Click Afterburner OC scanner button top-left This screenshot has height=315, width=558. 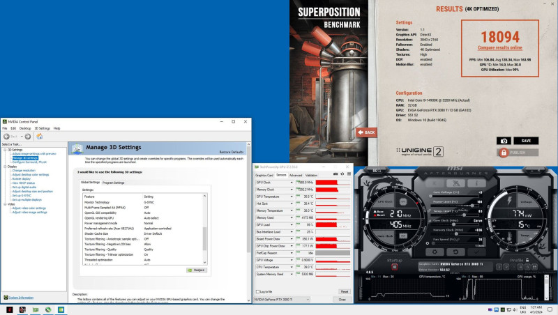tap(377, 171)
